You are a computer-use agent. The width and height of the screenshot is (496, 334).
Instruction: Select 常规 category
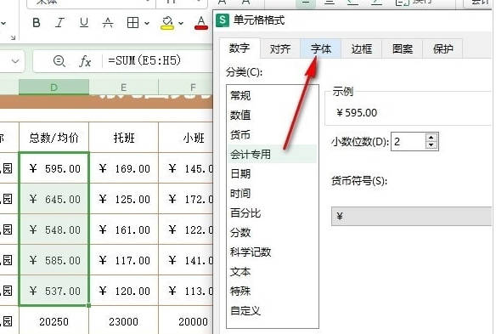(x=272, y=95)
